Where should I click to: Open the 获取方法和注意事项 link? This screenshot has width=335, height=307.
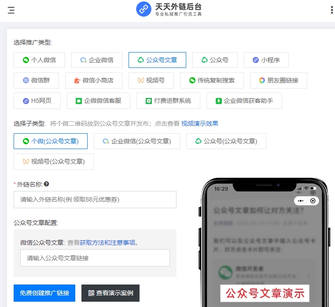(107, 243)
